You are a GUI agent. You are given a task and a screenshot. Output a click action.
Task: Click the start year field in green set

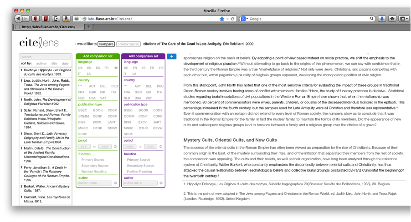click(x=84, y=147)
